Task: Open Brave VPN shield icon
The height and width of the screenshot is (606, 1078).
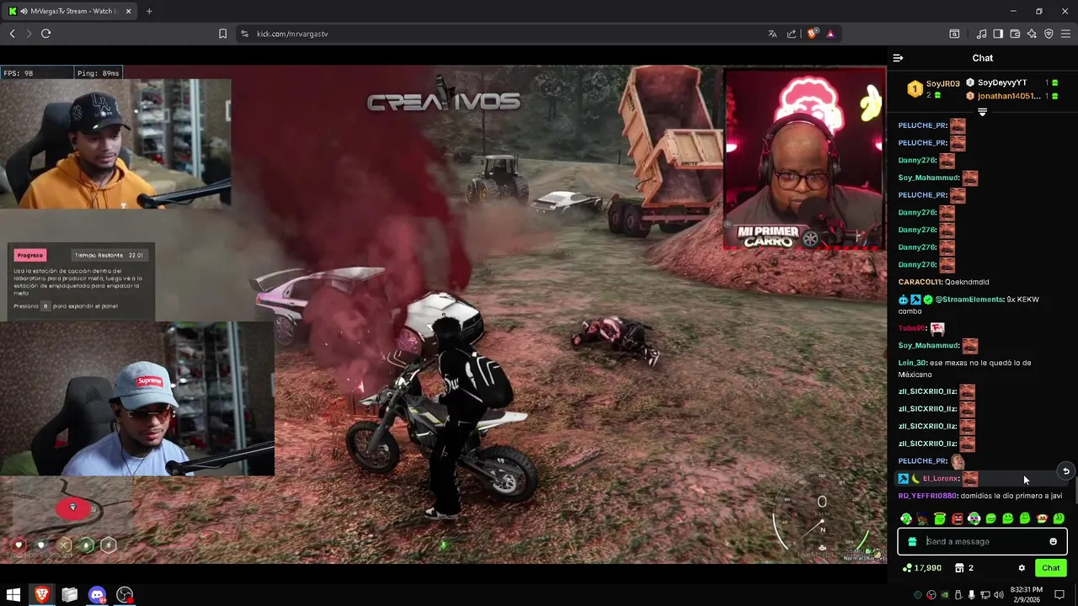Action: click(1049, 34)
